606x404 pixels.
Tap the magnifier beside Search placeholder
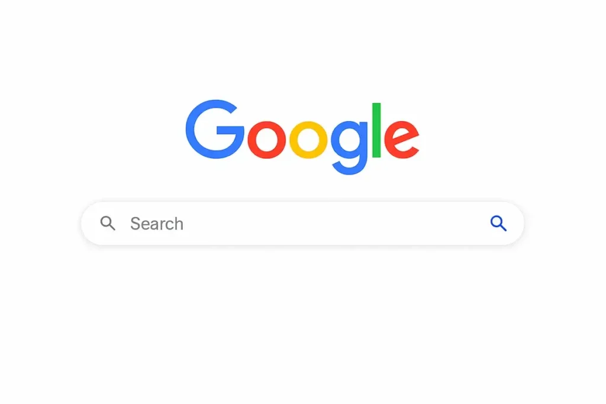pos(108,223)
